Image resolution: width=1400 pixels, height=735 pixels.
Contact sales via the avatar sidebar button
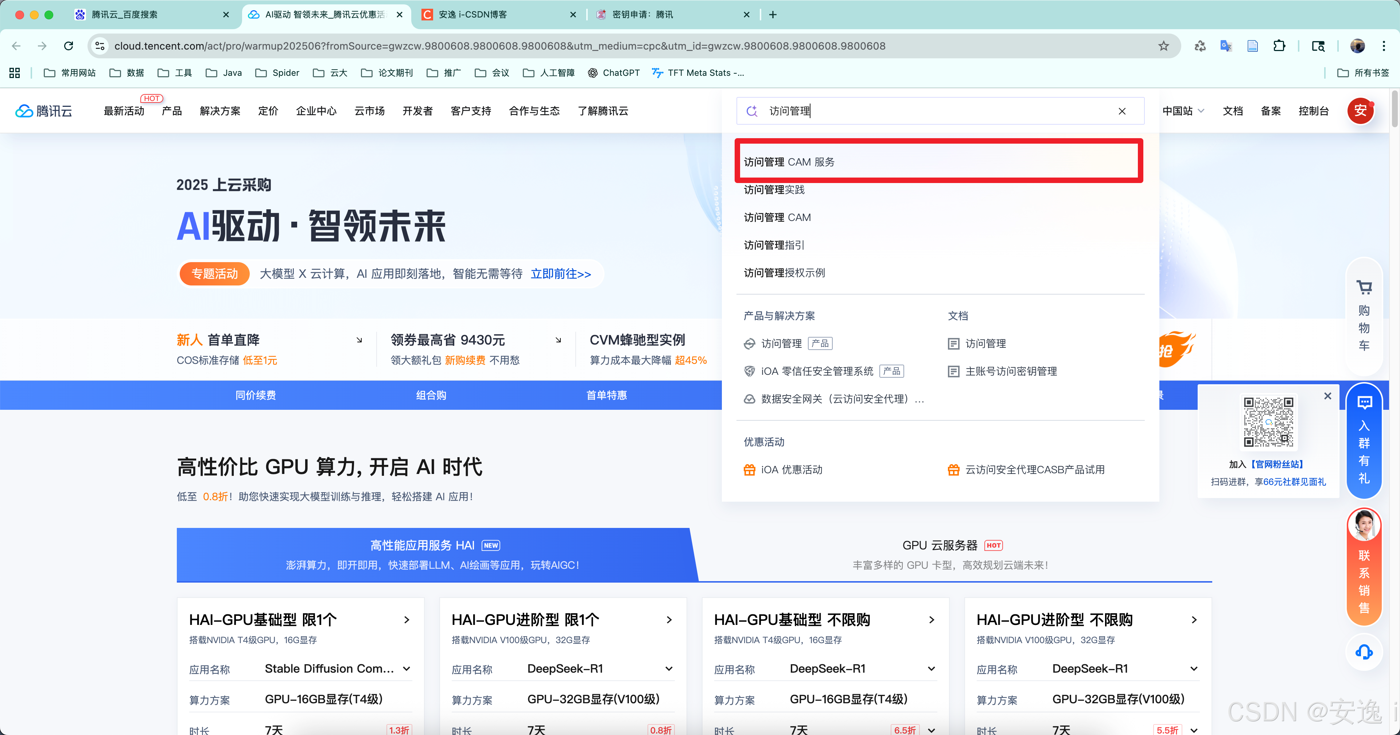coord(1364,566)
